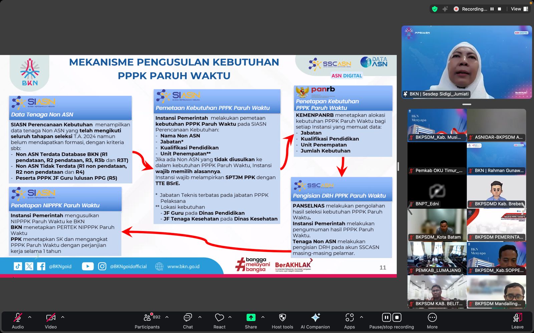Select BNPT_Edni participant tile
The image size is (534, 333).
pos(437,192)
